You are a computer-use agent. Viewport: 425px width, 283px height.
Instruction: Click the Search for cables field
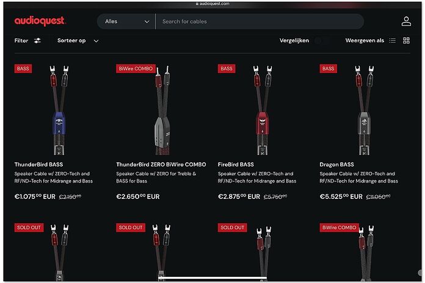coord(260,21)
